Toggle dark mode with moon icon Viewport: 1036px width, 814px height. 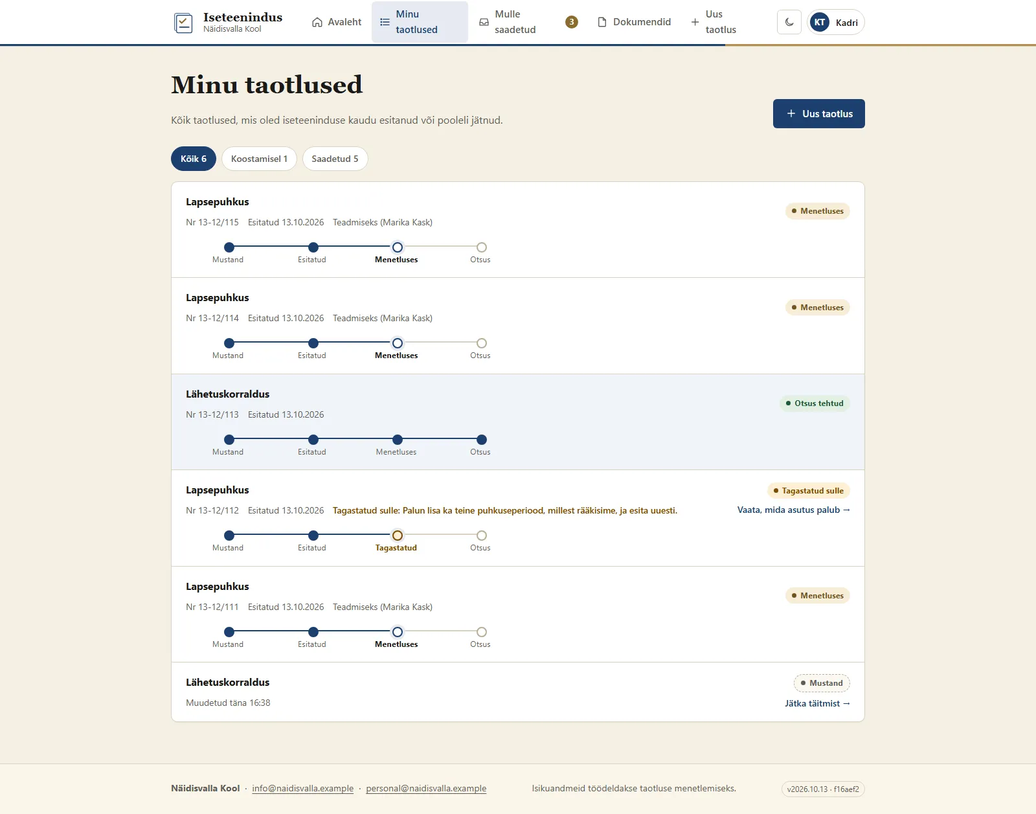(x=789, y=22)
